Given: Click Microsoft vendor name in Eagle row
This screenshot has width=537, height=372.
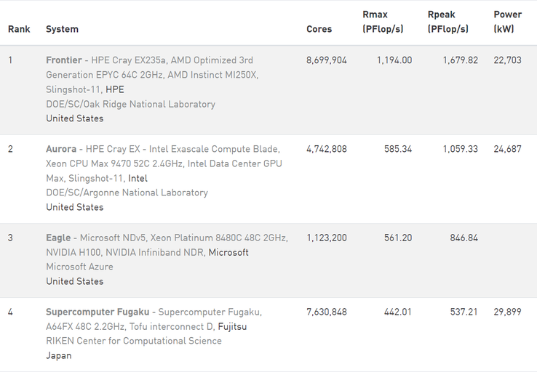Looking at the screenshot, I should coord(228,252).
